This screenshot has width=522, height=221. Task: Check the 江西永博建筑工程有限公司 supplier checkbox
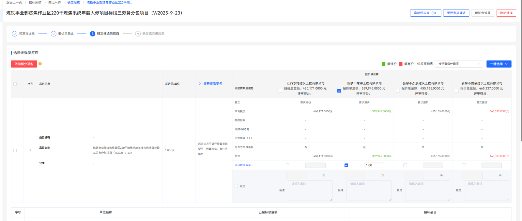[280, 91]
